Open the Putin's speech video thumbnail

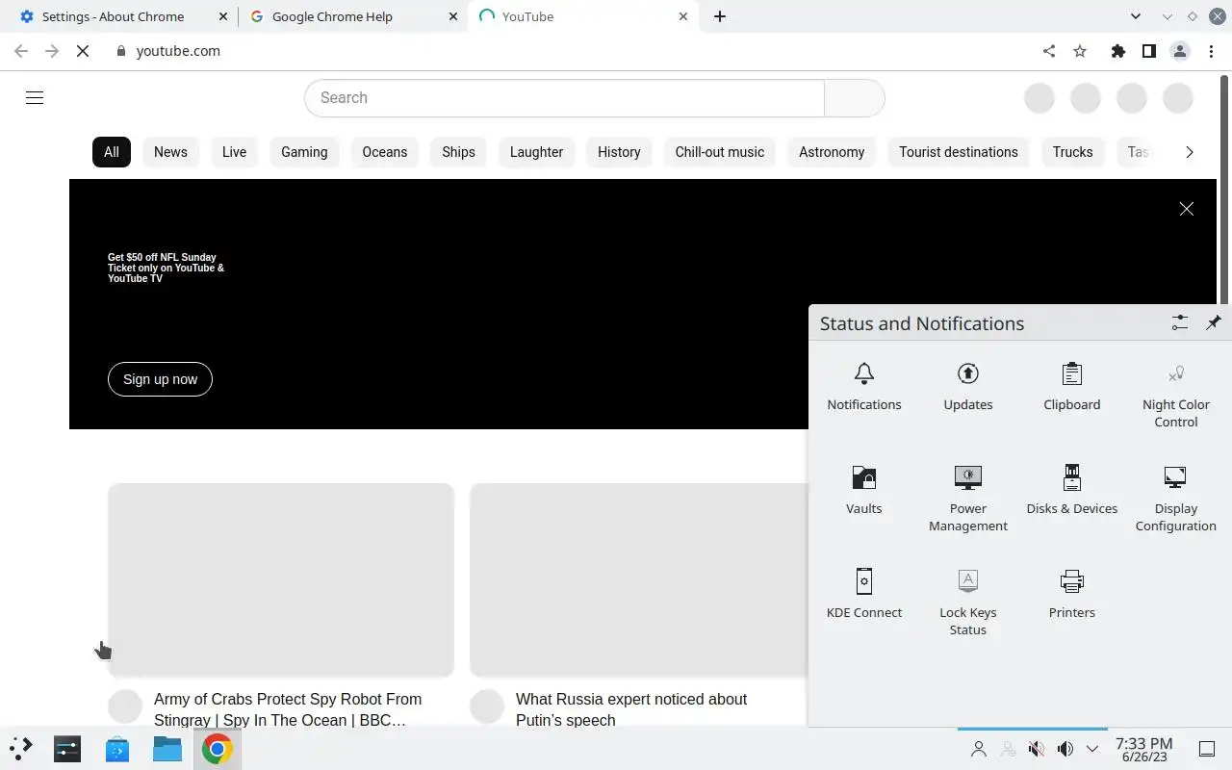click(639, 579)
